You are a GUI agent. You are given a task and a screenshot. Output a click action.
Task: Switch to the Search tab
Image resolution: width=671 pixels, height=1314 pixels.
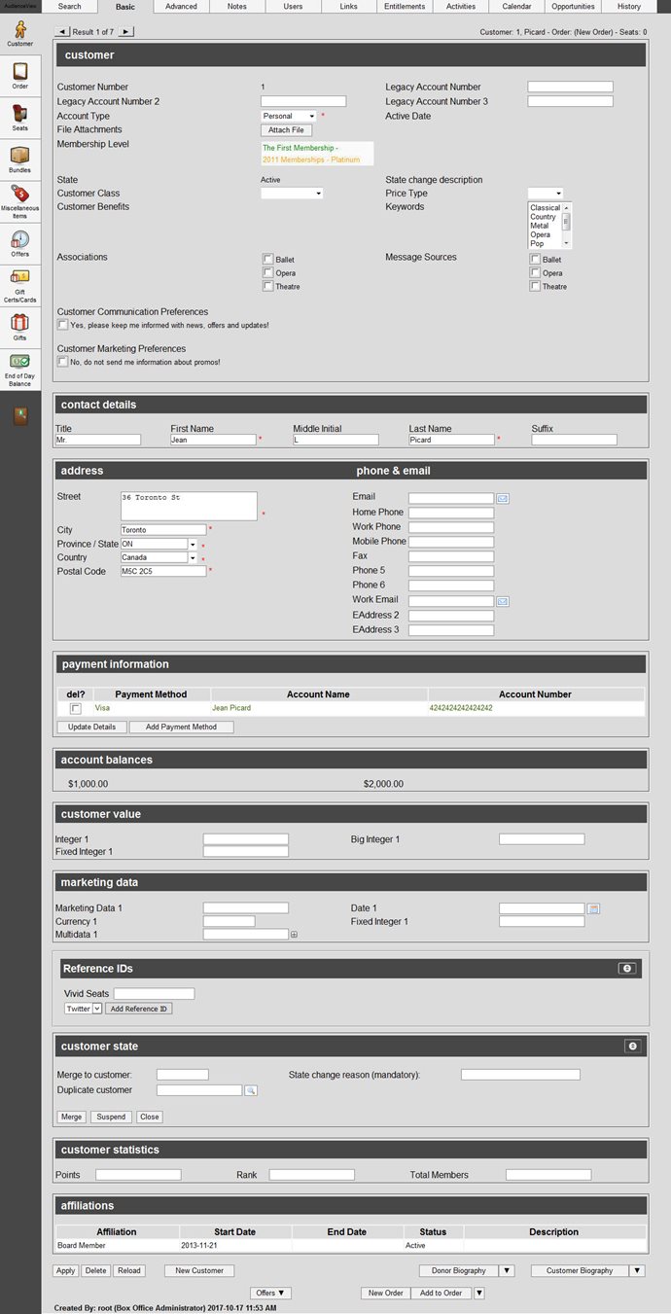[70, 7]
